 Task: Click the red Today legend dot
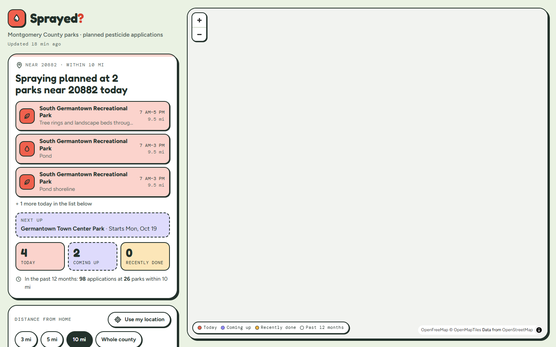tap(200, 328)
